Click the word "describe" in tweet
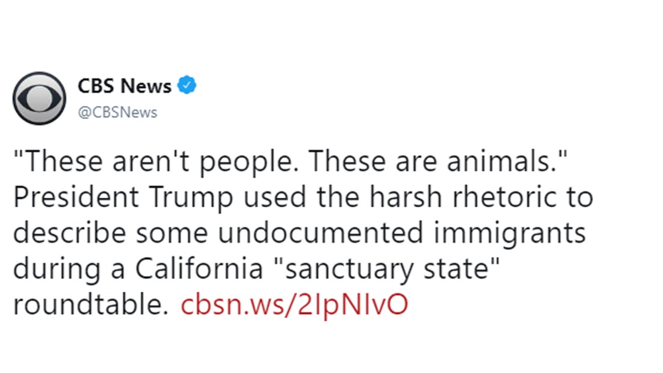Screen dimensions: 663x373 70,234
